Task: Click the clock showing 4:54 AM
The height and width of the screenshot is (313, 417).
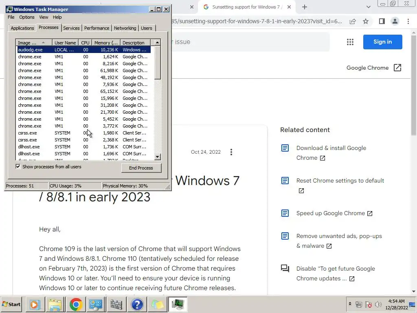Action: tap(396, 301)
